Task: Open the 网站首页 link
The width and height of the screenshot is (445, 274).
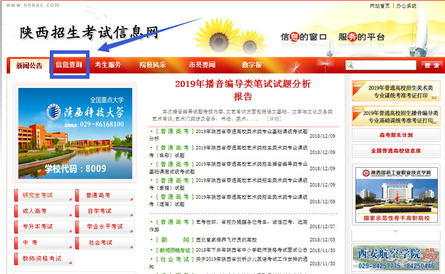Action: pos(379,6)
